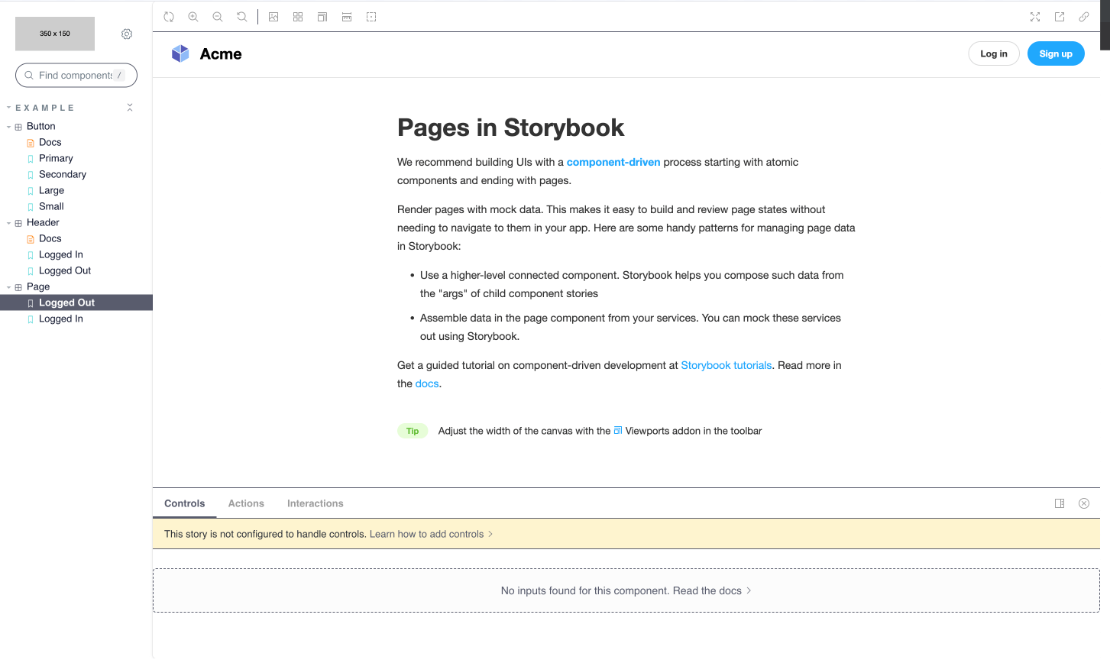Toggle the grid overlay on the canvas
The width and height of the screenshot is (1110, 663).
pyautogui.click(x=298, y=16)
